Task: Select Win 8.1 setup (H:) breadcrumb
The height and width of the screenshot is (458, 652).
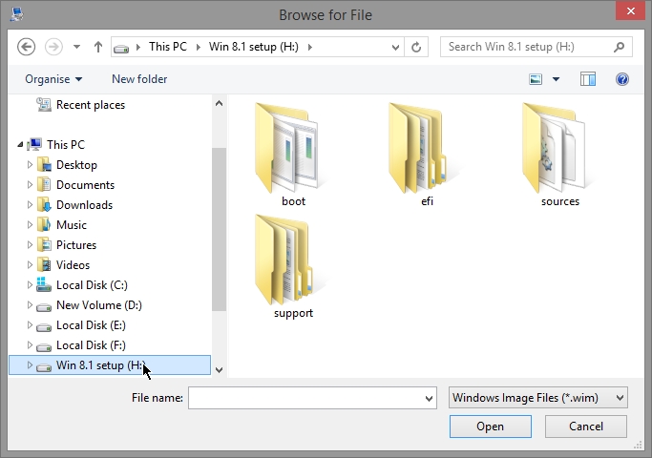Action: 254,47
